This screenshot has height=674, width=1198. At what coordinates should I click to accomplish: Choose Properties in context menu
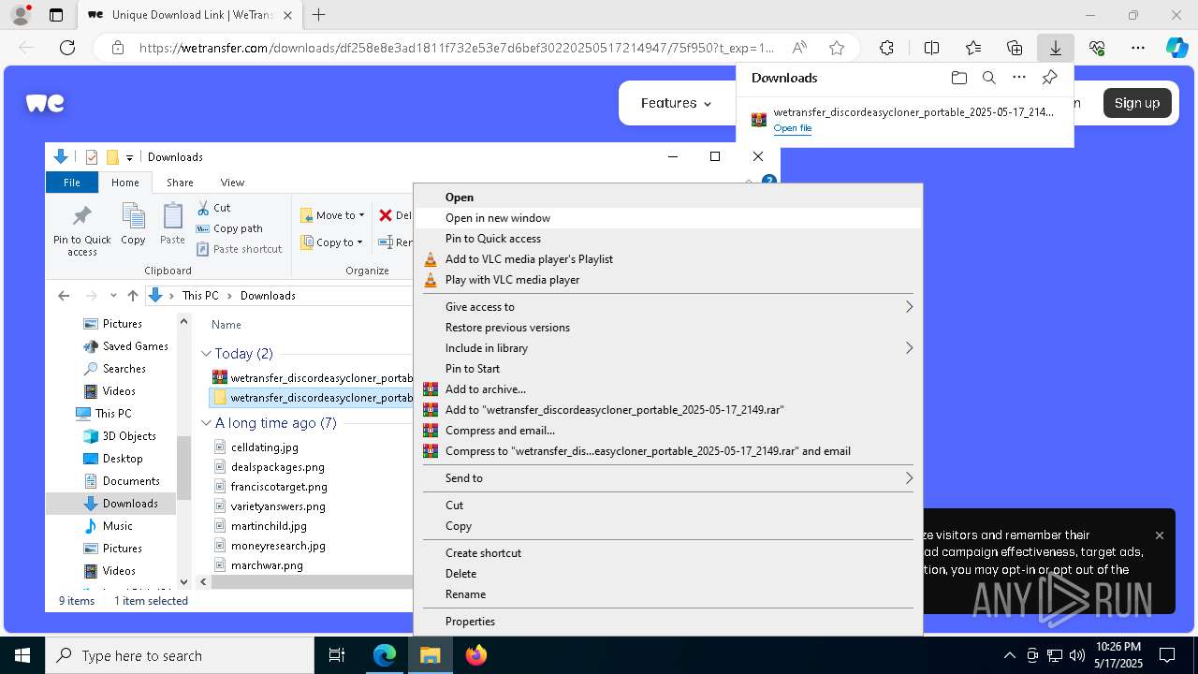tap(667, 622)
